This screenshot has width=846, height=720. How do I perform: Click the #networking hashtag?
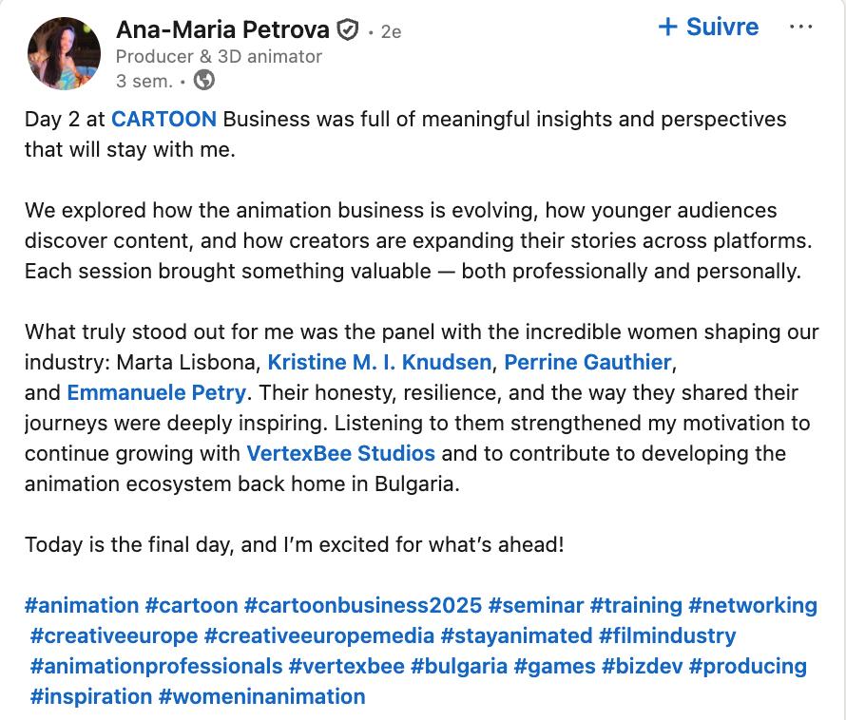pos(753,605)
